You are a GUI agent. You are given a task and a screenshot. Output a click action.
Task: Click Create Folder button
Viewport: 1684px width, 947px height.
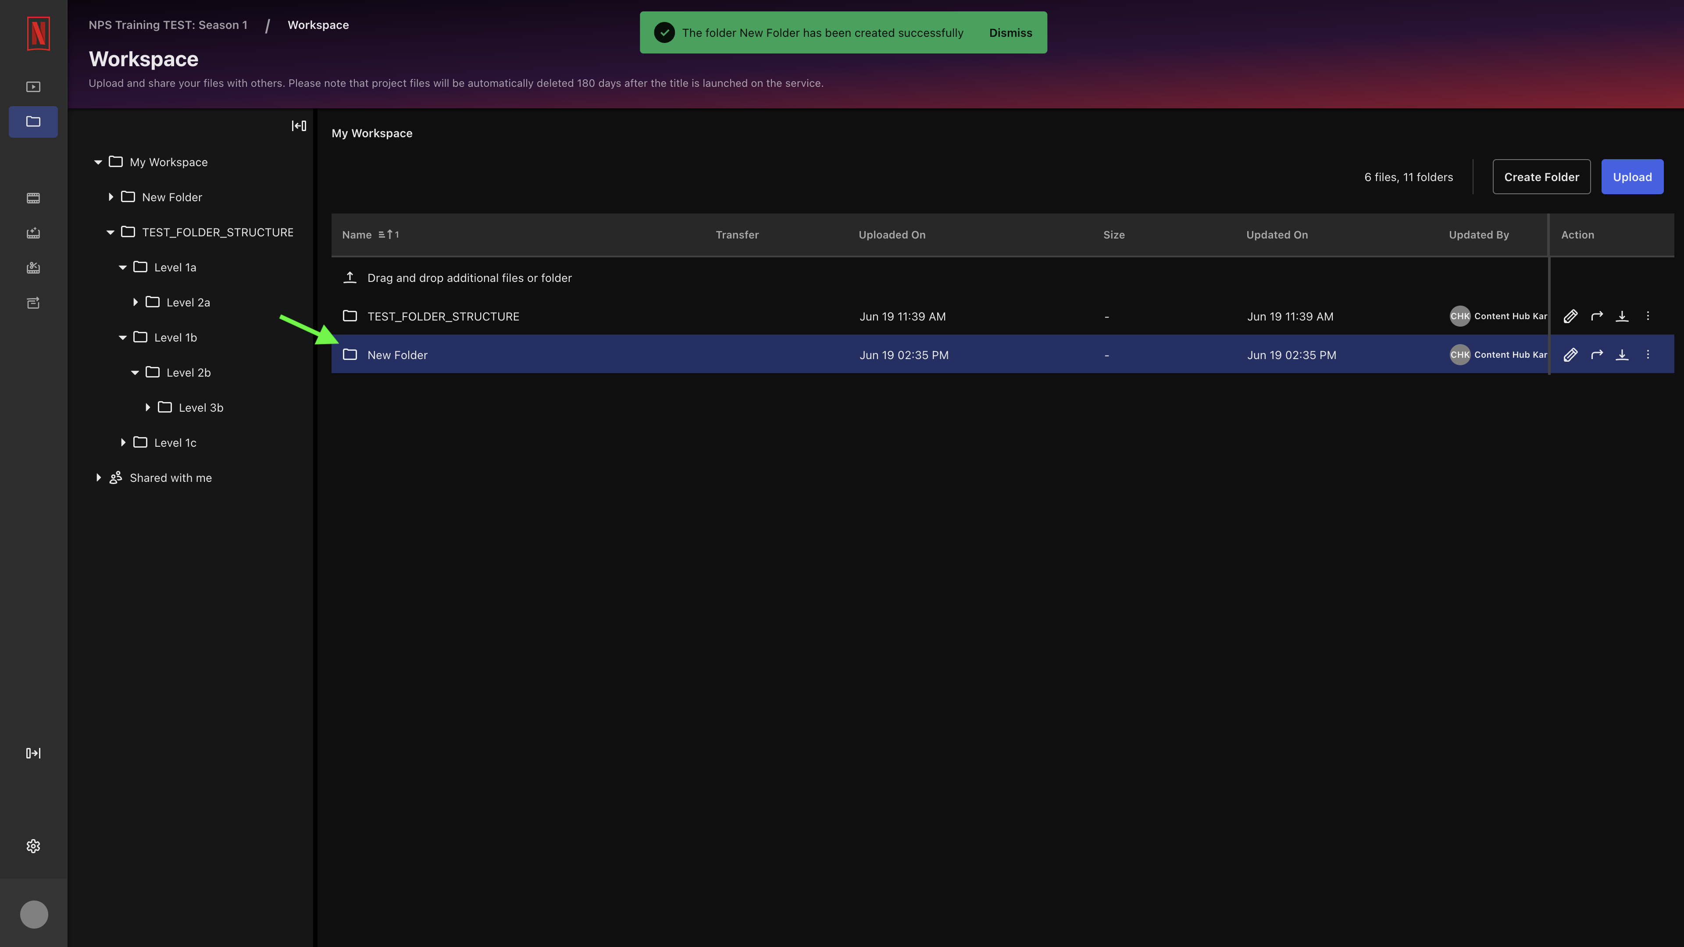(x=1542, y=177)
